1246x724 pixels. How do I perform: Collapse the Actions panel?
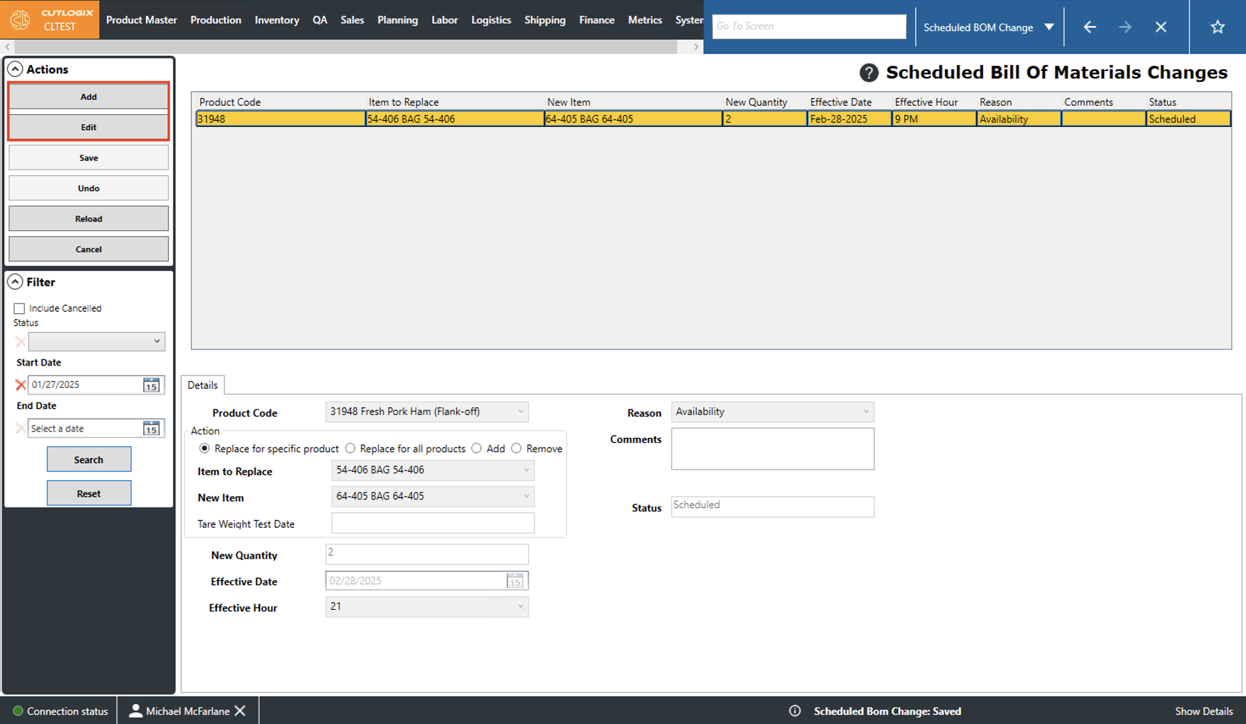pos(15,69)
